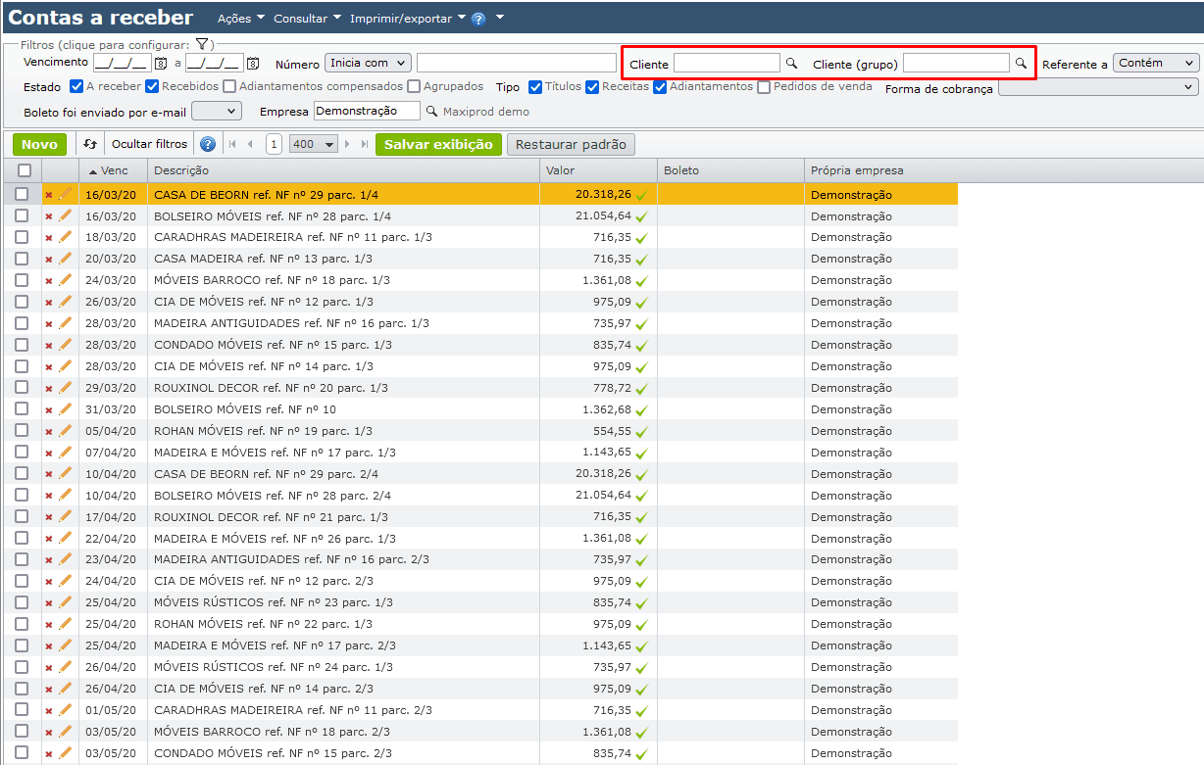Open the Número 'Inicia com' dropdown
The width and height of the screenshot is (1204, 765).
(368, 63)
